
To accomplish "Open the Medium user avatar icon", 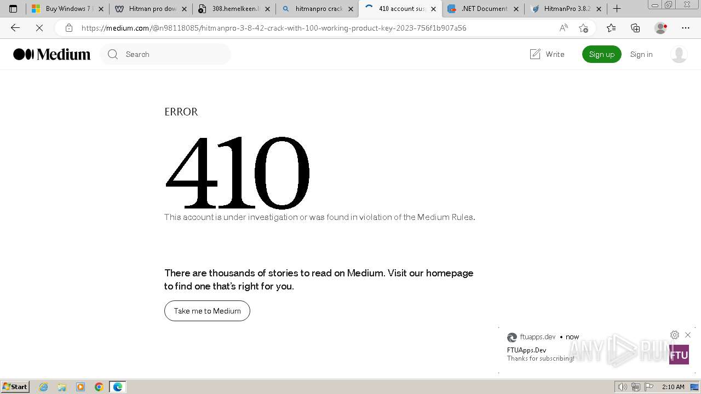I will point(679,54).
